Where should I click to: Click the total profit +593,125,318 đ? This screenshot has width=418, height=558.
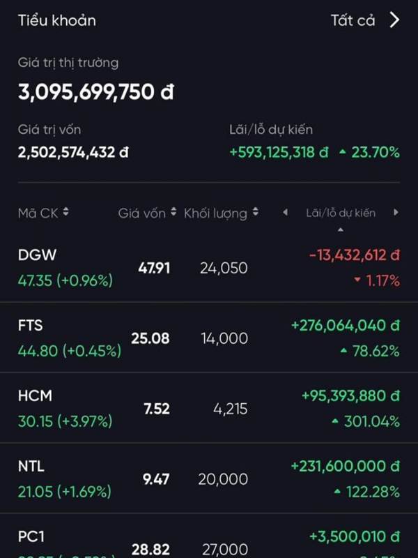279,152
